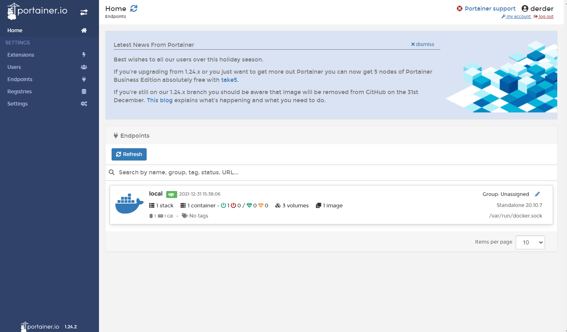This screenshot has width=567, height=332.
Task: Open Settings in the sidebar menu
Action: pos(49,104)
